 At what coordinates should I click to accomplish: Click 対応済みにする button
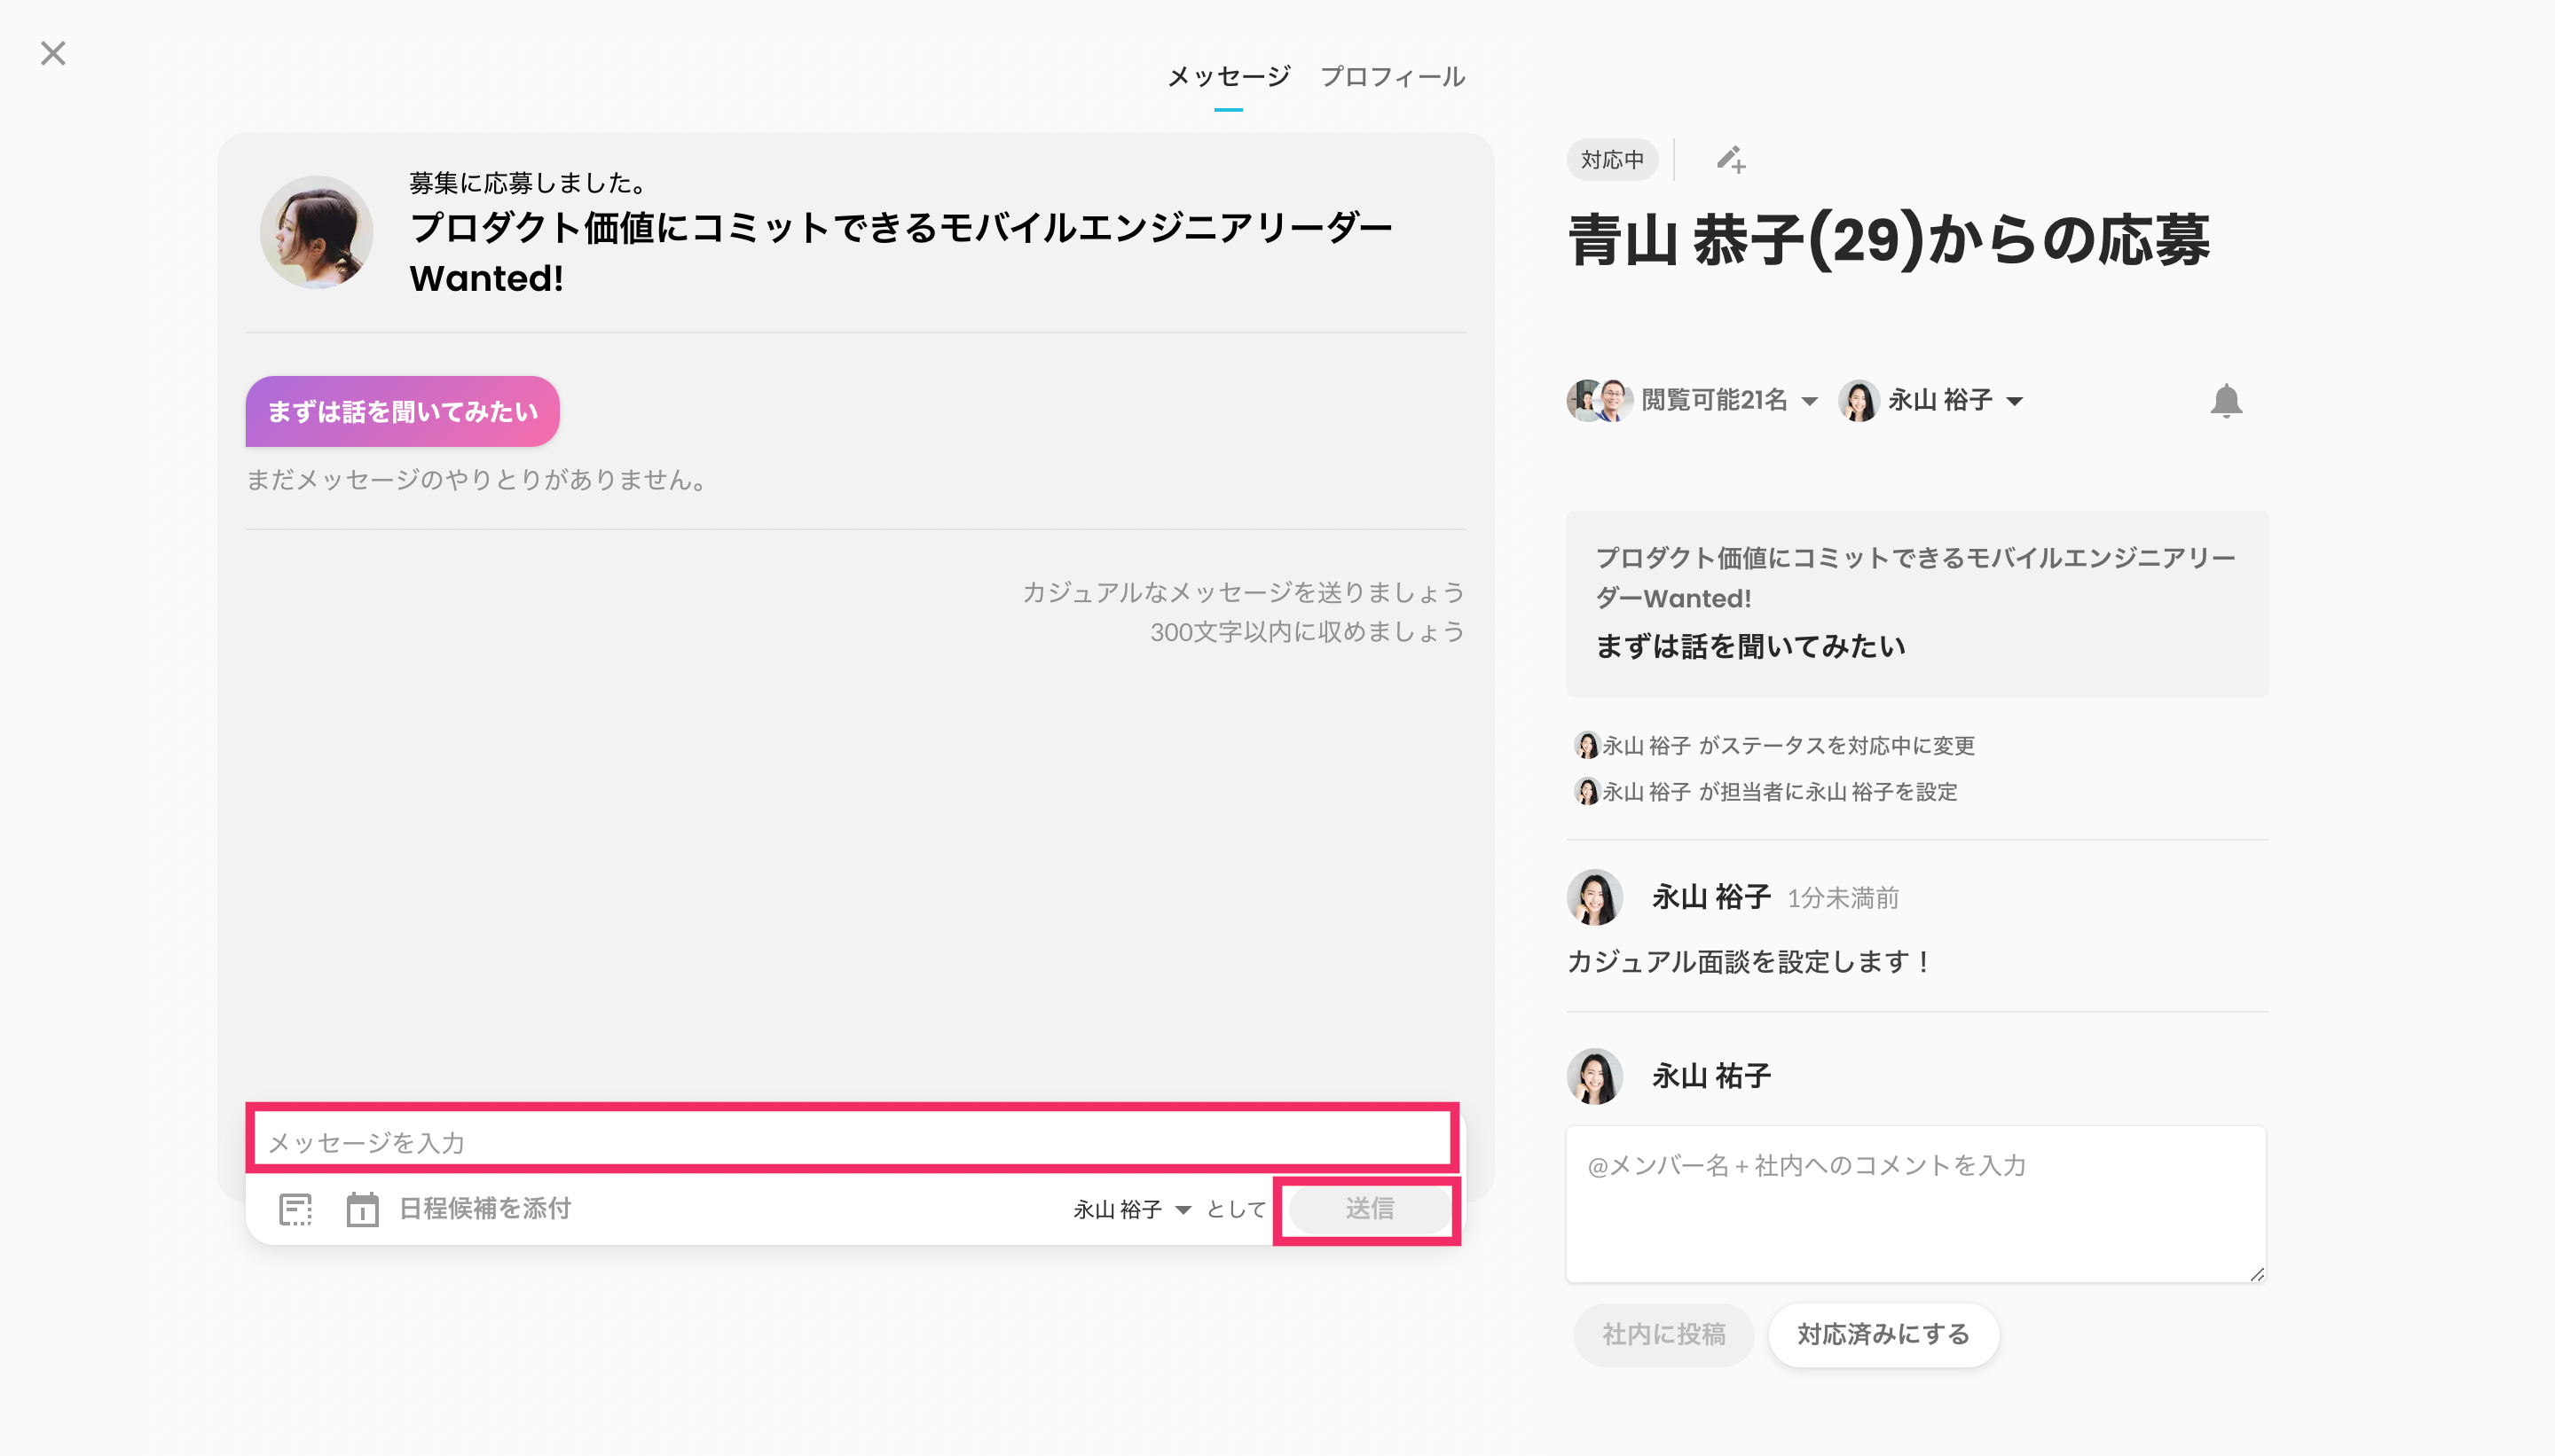pyautogui.click(x=1883, y=1334)
